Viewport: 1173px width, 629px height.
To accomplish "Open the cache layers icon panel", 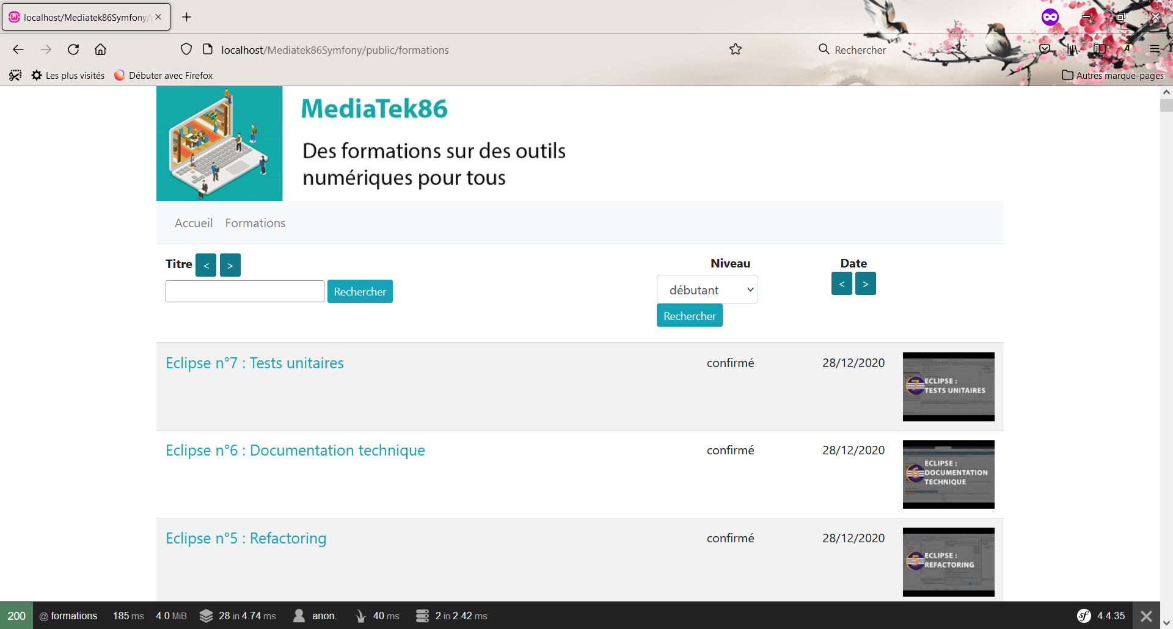I will (206, 616).
